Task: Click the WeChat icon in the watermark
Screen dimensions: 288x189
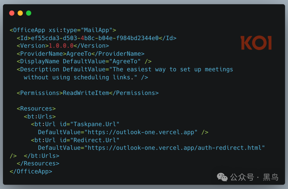Action: (x=222, y=177)
